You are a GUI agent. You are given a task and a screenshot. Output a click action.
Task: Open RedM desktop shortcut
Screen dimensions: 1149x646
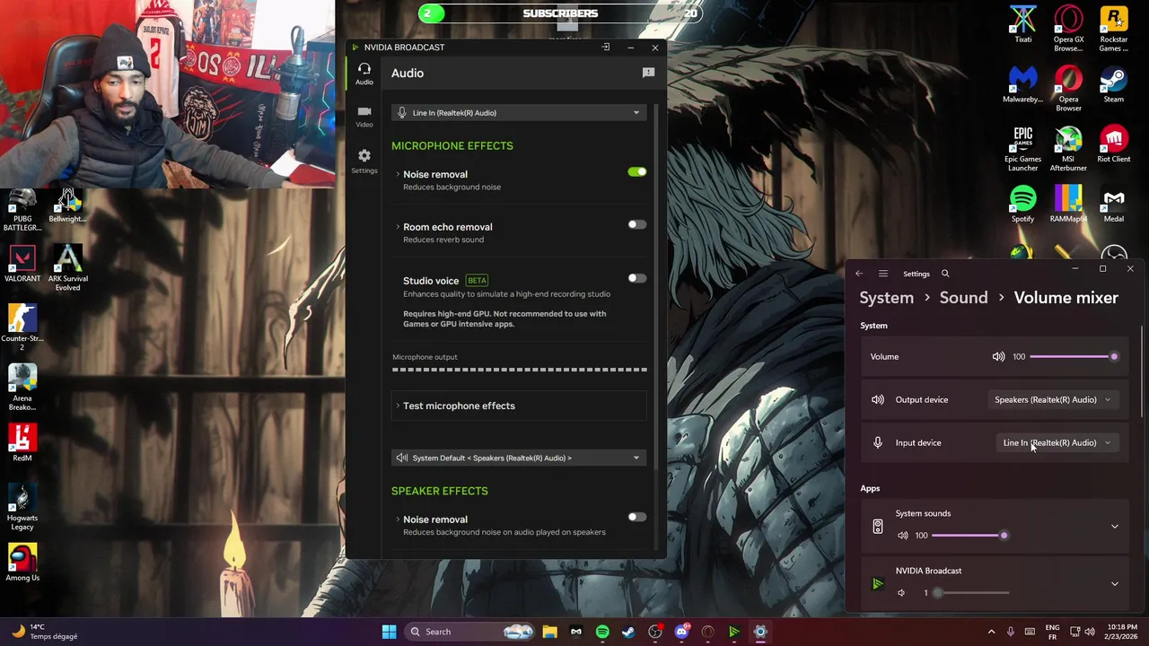click(22, 443)
